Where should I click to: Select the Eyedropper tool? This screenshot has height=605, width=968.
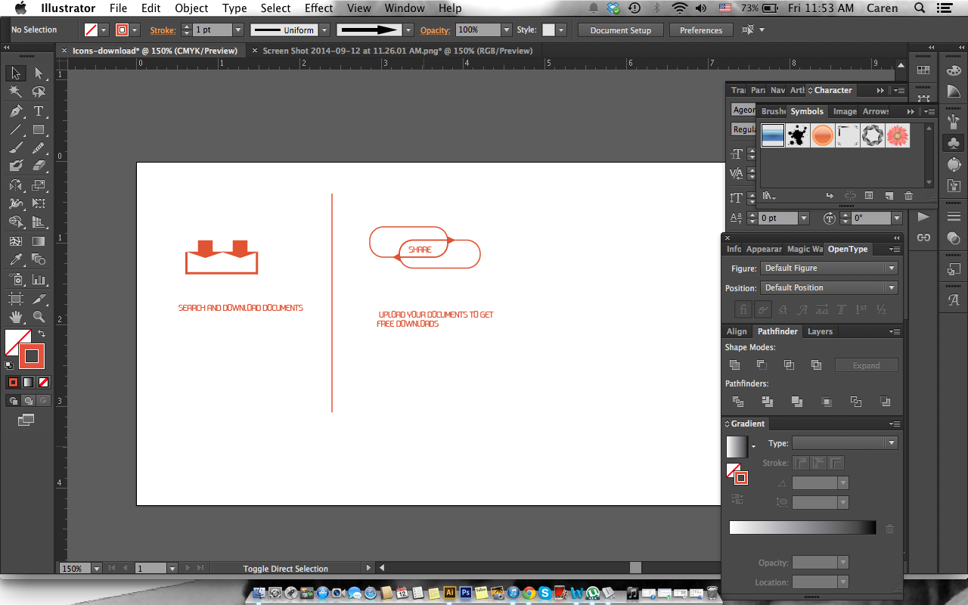click(x=15, y=260)
